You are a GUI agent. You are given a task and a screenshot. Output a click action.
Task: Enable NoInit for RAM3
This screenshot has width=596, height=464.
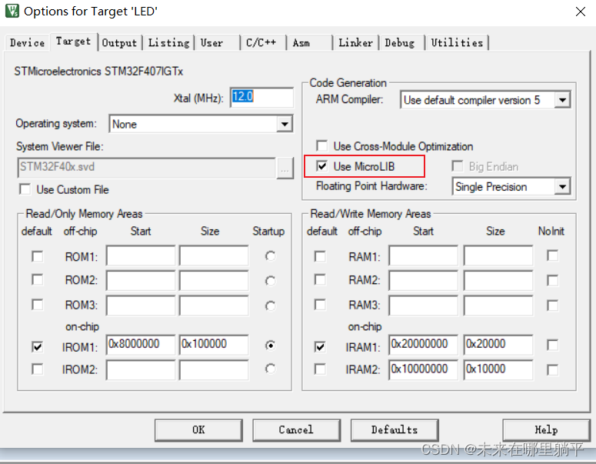553,305
